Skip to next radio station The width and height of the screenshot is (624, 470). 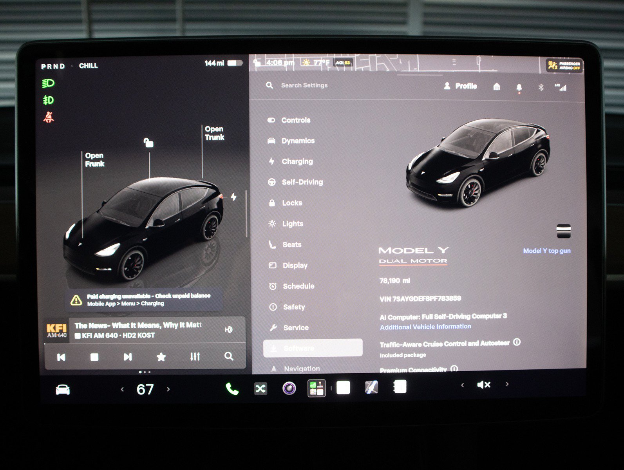pyautogui.click(x=128, y=357)
